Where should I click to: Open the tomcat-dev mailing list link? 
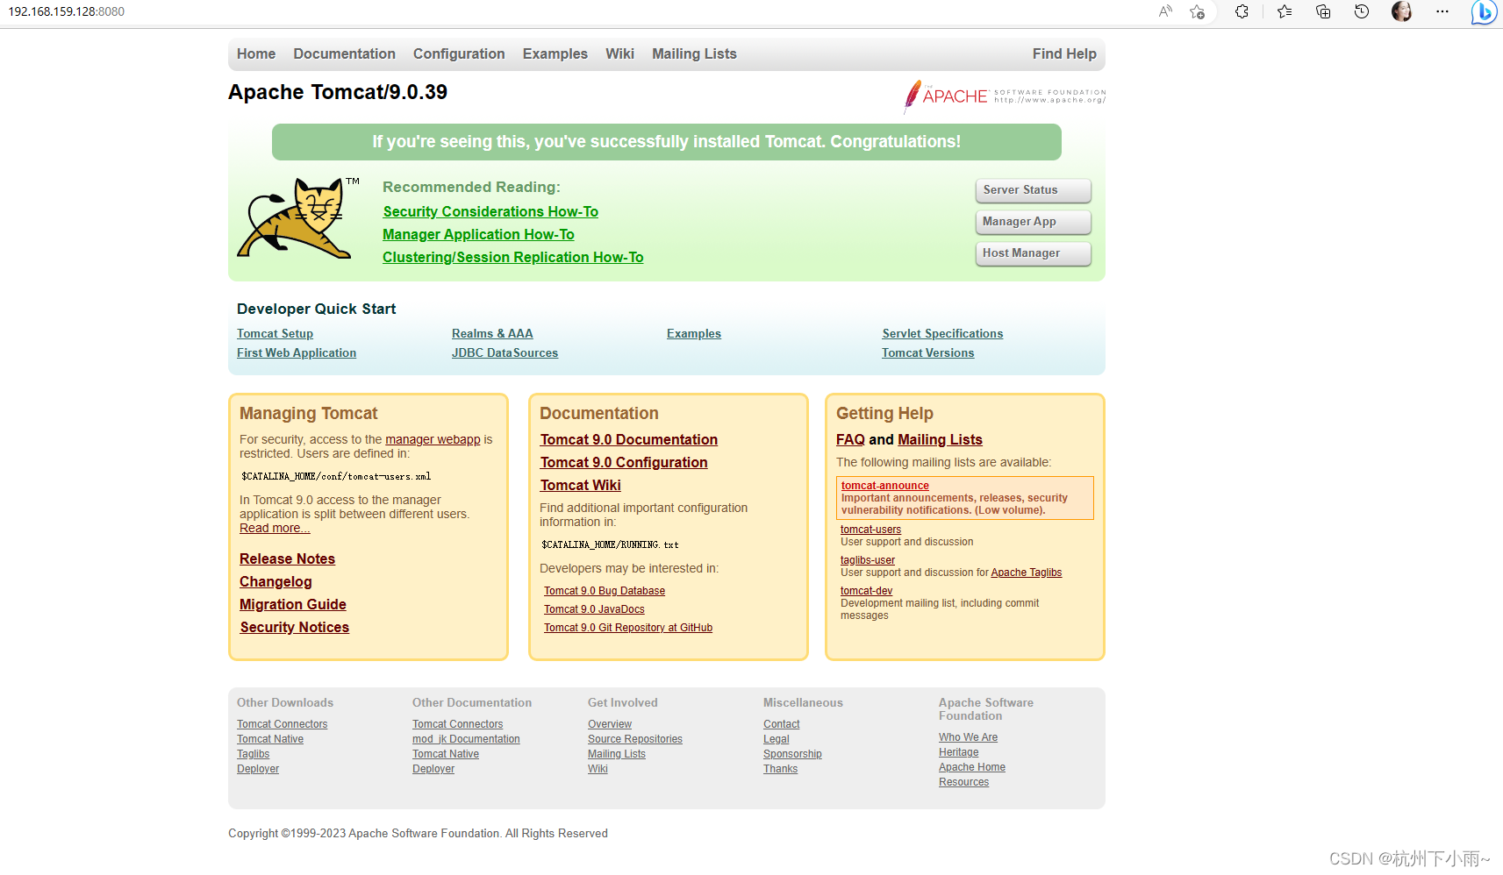click(x=866, y=591)
